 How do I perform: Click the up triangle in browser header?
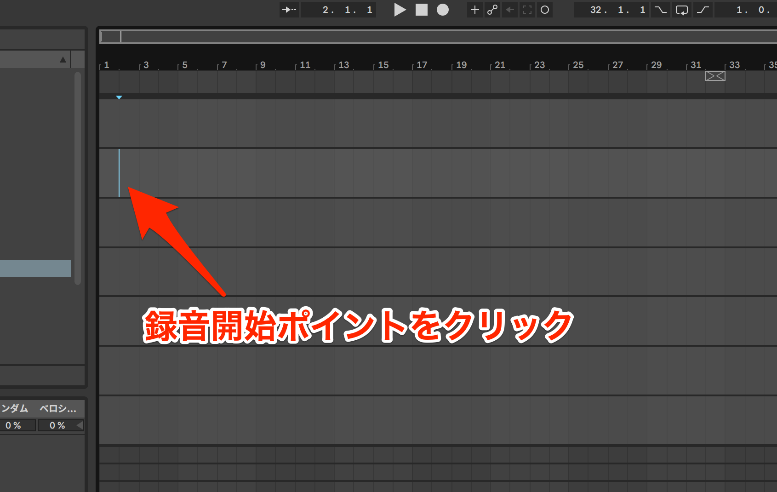pos(63,60)
